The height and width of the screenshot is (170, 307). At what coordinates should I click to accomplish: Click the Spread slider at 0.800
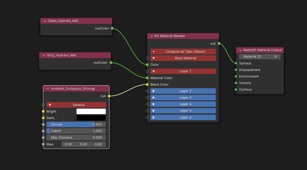pyautogui.click(x=76, y=125)
